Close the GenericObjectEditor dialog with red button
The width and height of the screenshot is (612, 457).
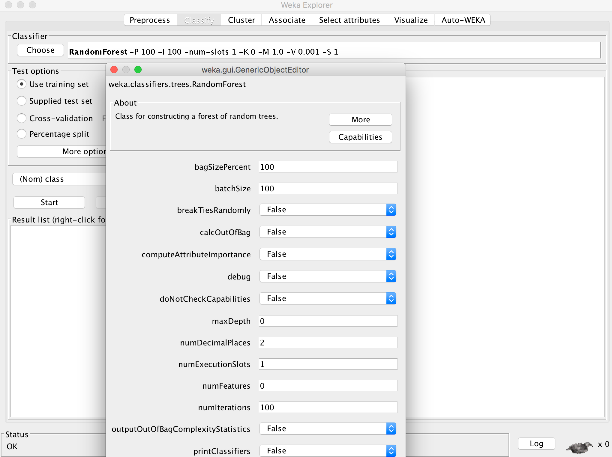[114, 70]
